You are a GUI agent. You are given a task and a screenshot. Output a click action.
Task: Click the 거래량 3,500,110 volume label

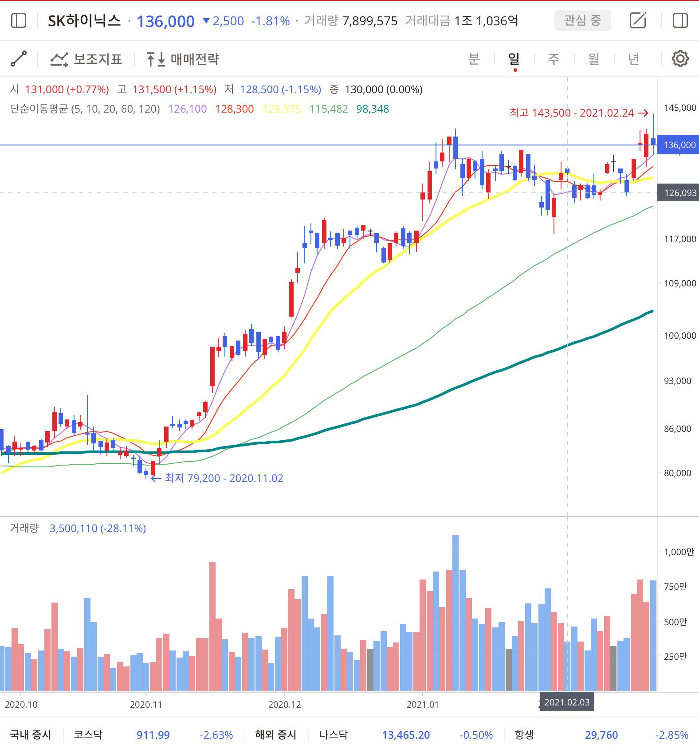click(x=78, y=528)
